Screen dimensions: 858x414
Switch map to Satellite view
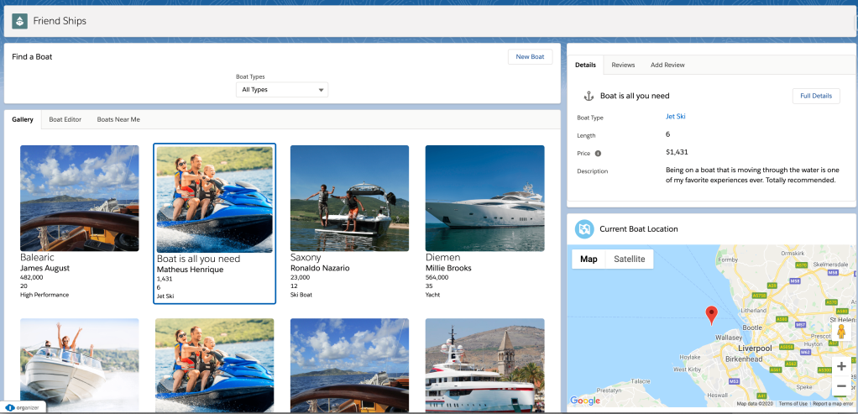click(629, 259)
